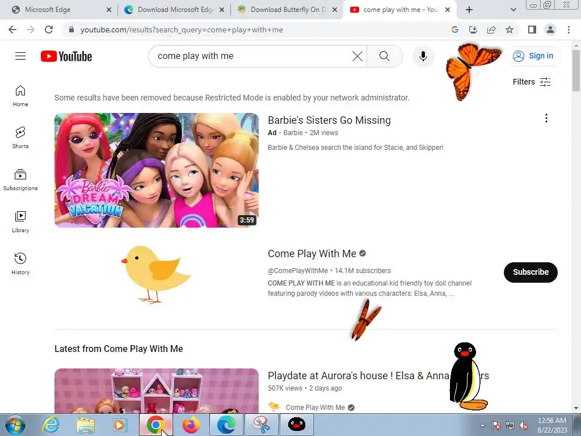The image size is (581, 436).
Task: Open the YouTube hamburger guide menu
Action: pyautogui.click(x=20, y=56)
